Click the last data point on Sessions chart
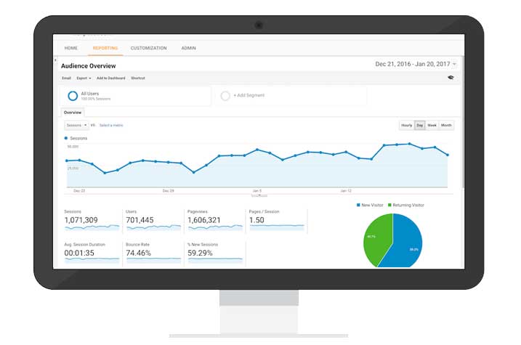This screenshot has width=521, height=345. pos(448,155)
